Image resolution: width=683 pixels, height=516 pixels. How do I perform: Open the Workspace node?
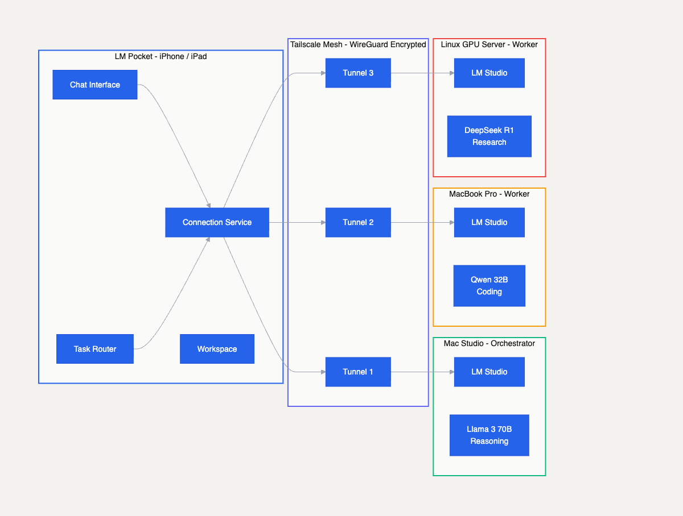tap(217, 348)
